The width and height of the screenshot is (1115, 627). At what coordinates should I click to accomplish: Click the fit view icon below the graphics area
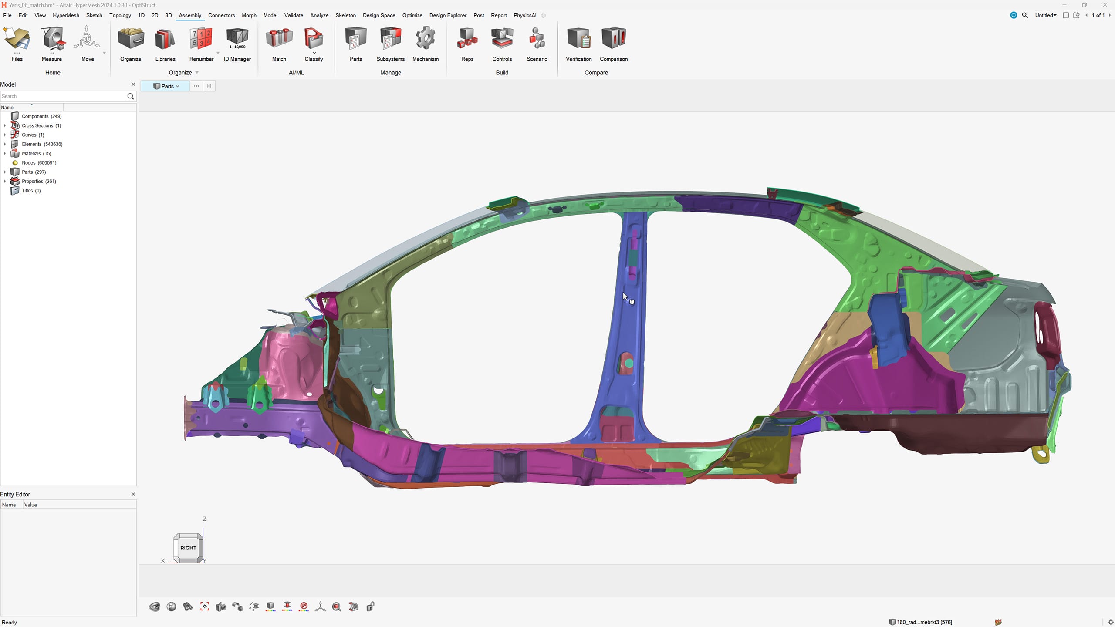[205, 606]
